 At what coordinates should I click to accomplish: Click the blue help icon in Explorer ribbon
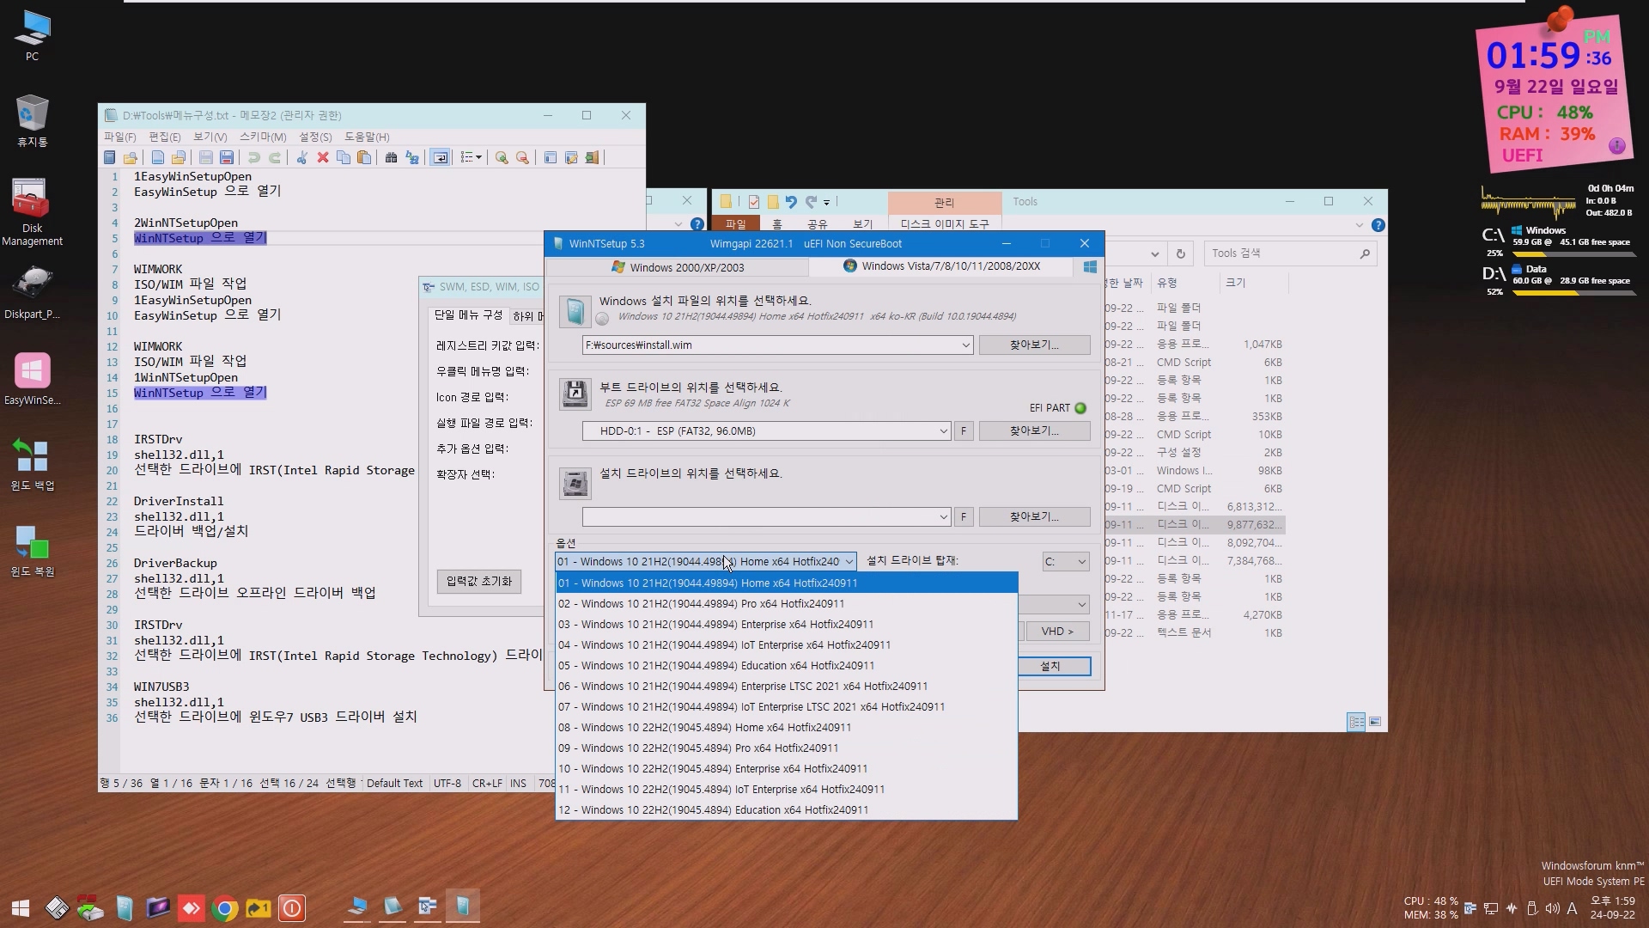[1378, 225]
